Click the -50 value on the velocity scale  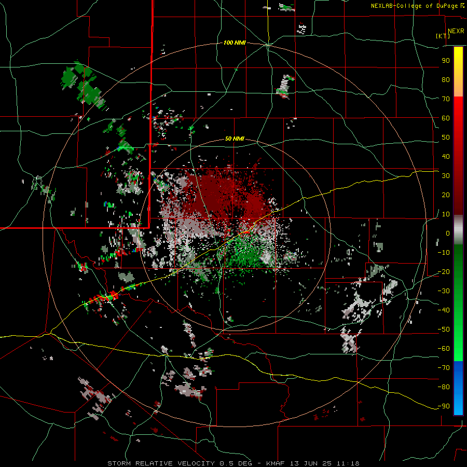444,329
